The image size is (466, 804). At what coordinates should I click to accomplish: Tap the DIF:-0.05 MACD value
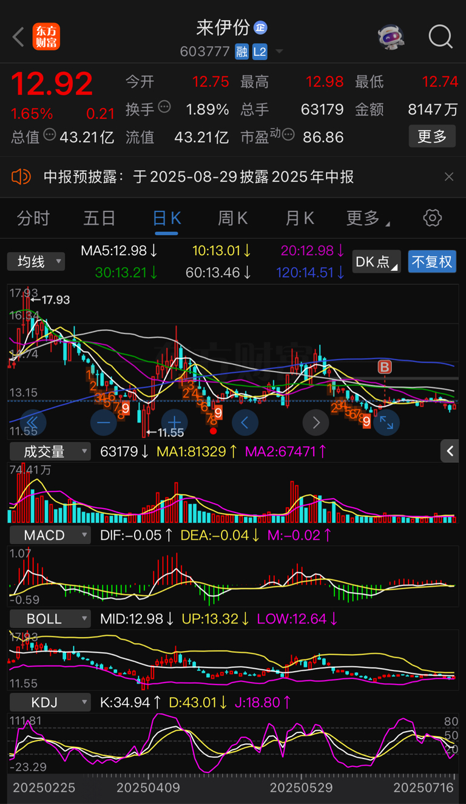click(137, 535)
